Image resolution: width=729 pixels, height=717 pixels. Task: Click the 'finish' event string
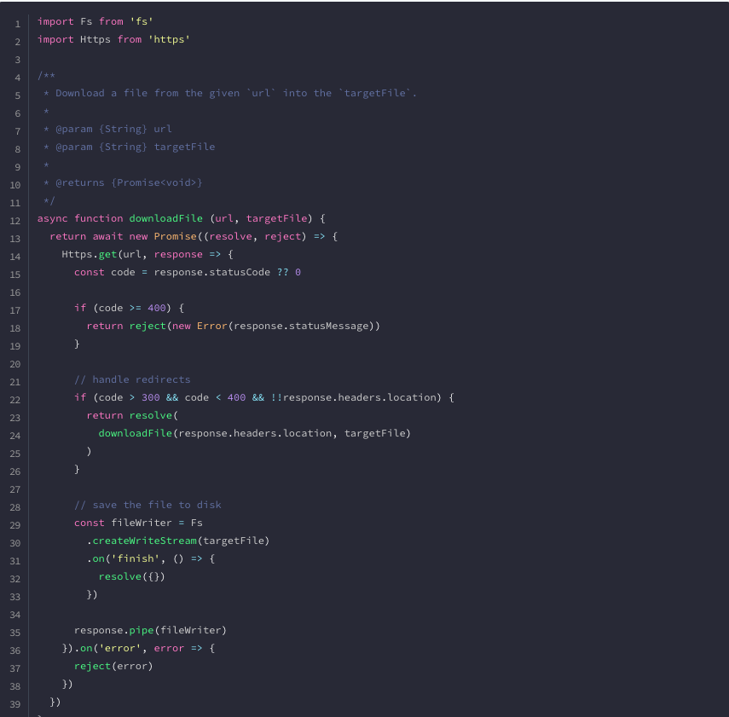[x=136, y=558]
